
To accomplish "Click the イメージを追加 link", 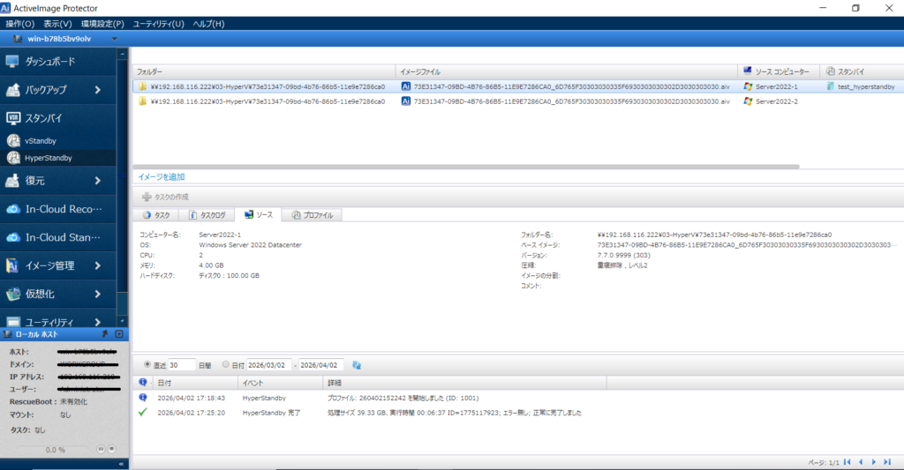I will [162, 177].
